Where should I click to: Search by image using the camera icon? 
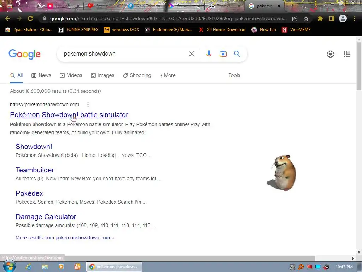point(223,54)
